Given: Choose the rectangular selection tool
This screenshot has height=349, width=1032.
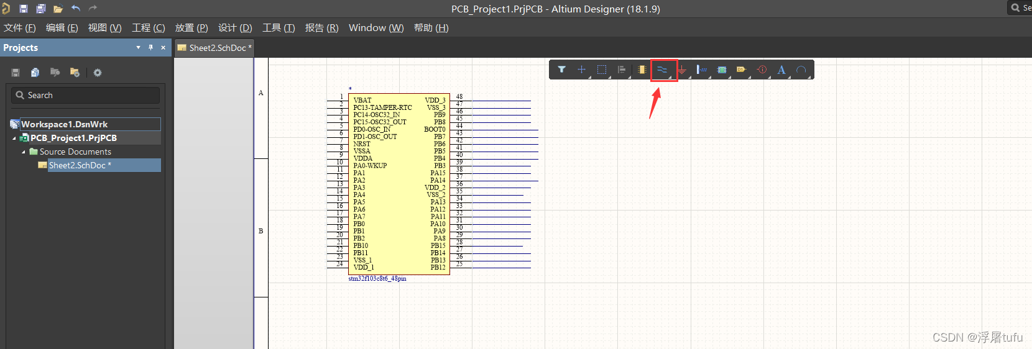Looking at the screenshot, I should (602, 70).
